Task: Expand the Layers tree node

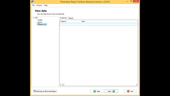Action: 36,22
